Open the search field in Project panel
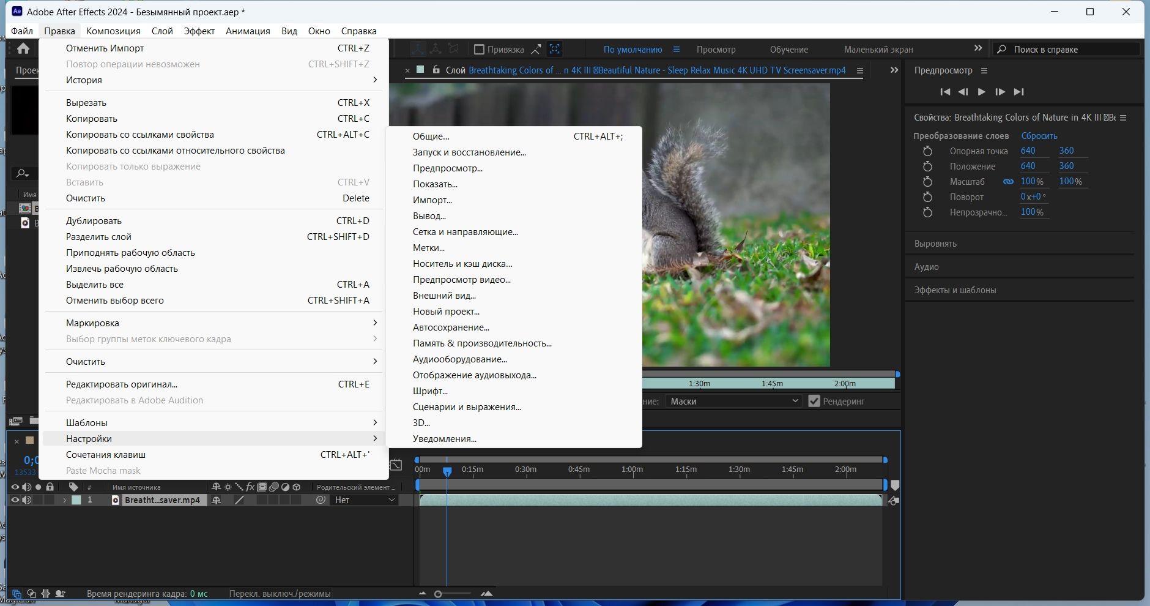1150x606 pixels. pos(23,174)
